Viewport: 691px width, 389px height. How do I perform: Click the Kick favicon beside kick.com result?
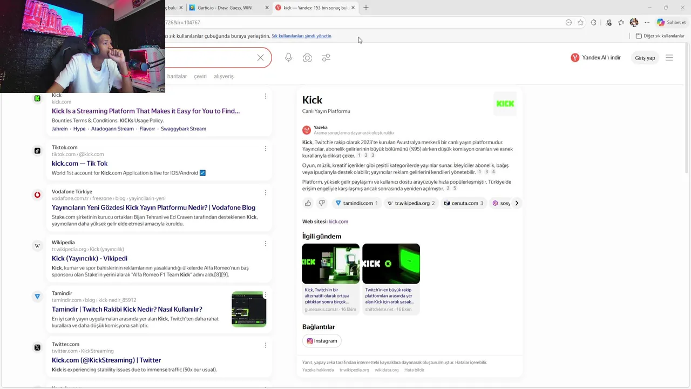[37, 98]
